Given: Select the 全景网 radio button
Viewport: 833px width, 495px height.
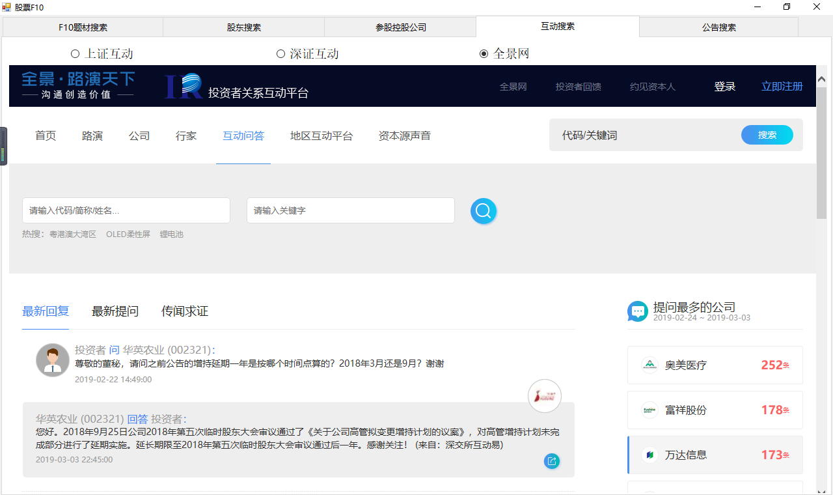Looking at the screenshot, I should [484, 54].
